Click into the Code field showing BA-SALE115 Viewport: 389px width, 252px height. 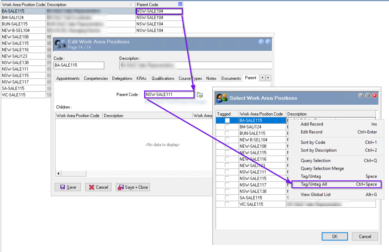click(79, 65)
